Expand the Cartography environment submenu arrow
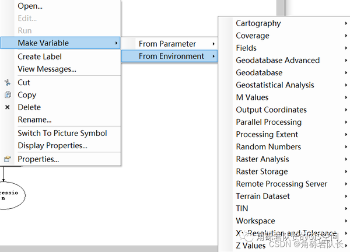The width and height of the screenshot is (350, 252). point(346,23)
